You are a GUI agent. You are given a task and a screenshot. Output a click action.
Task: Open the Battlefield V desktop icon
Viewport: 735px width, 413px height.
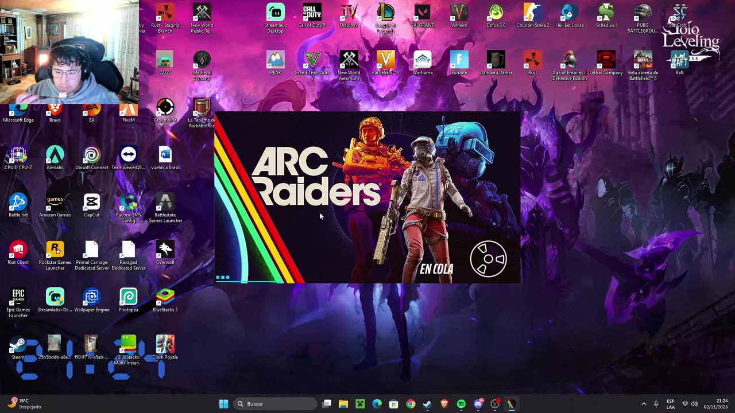click(x=386, y=63)
